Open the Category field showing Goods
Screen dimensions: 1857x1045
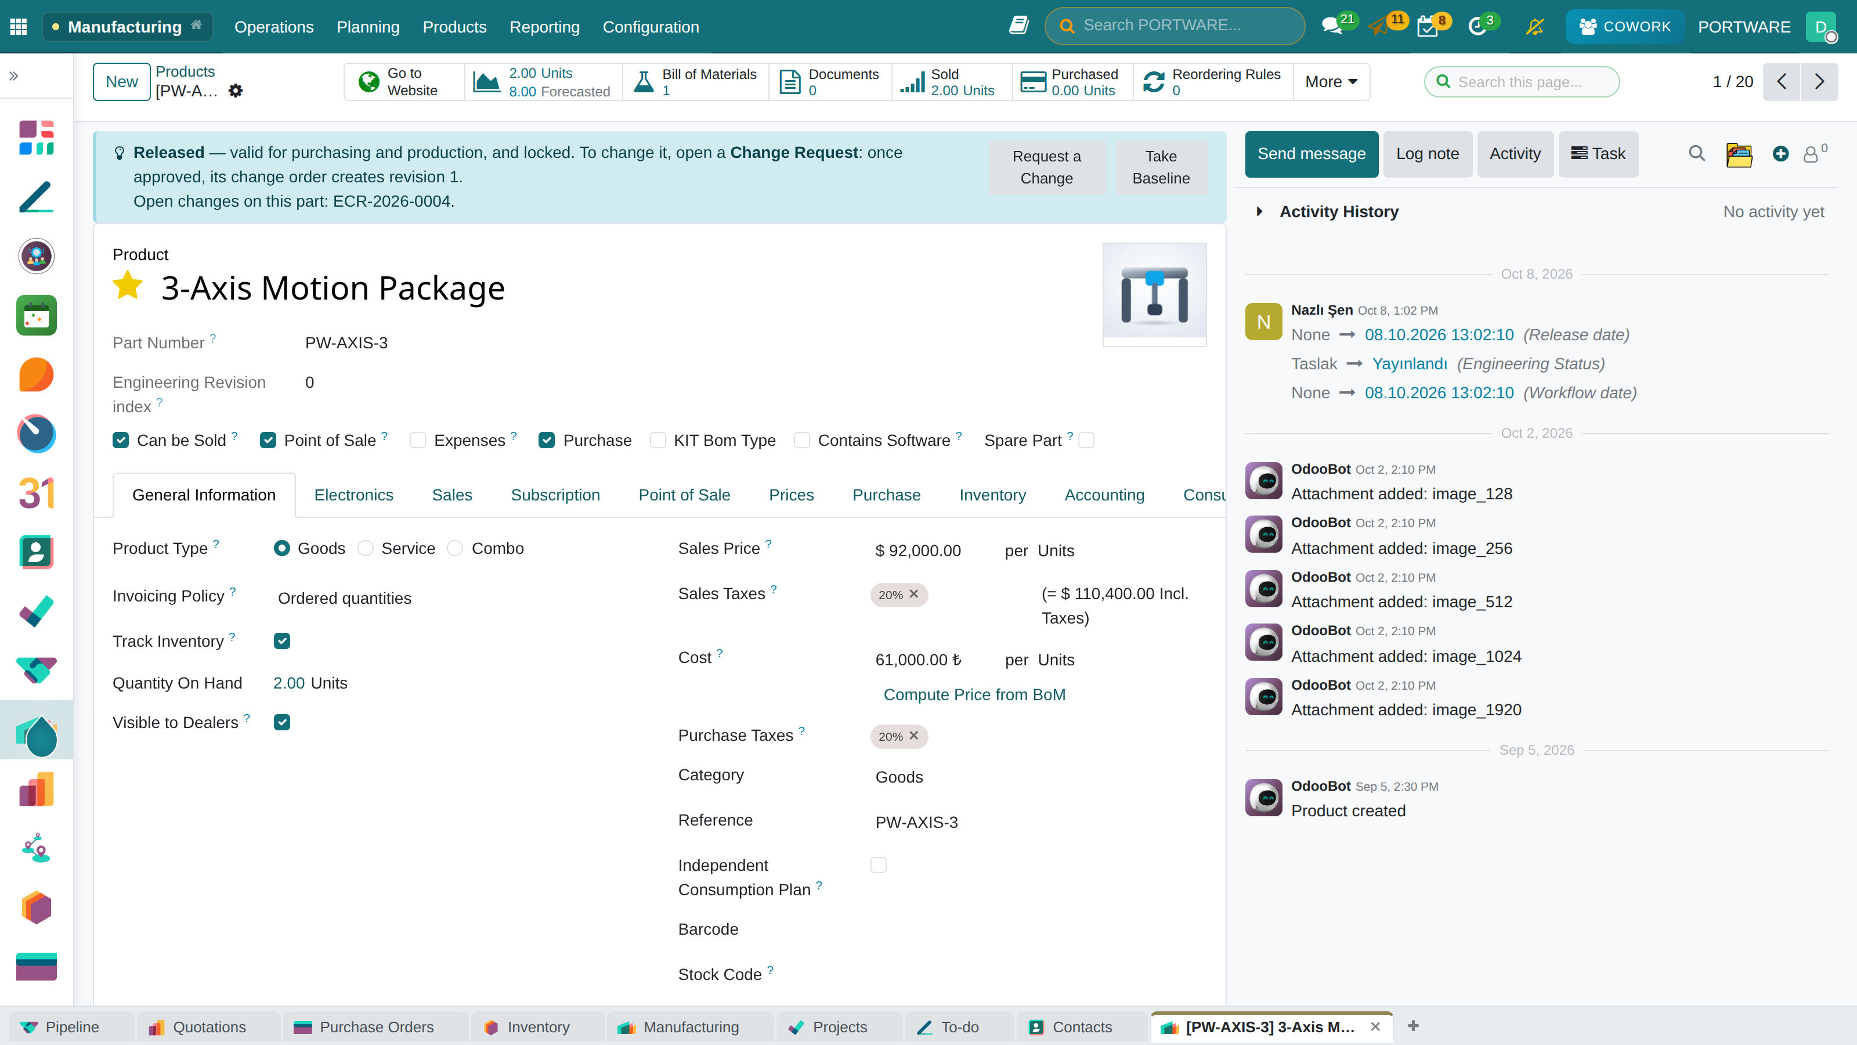pyautogui.click(x=1038, y=777)
